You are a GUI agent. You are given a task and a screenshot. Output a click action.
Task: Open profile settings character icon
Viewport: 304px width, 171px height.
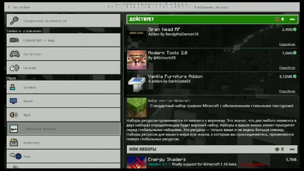tap(13, 87)
